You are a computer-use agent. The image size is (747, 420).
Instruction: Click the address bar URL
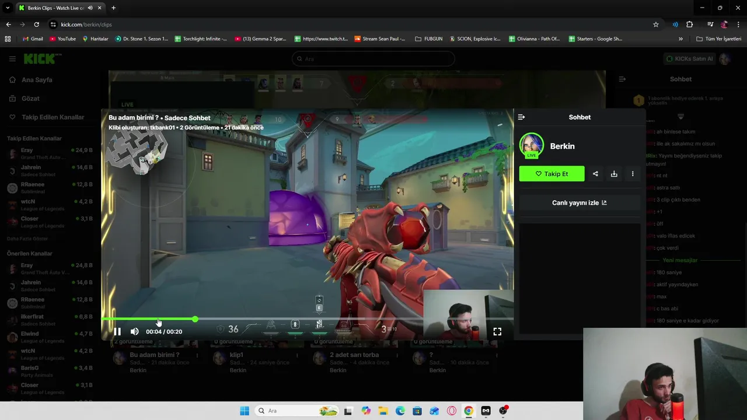(x=86, y=24)
